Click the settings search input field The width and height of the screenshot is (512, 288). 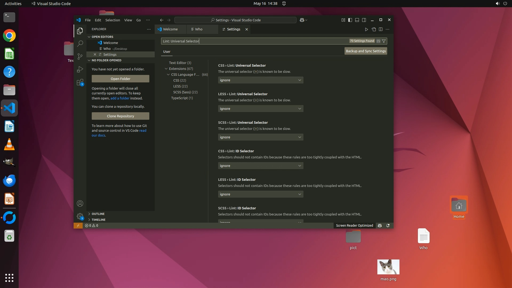(x=253, y=41)
